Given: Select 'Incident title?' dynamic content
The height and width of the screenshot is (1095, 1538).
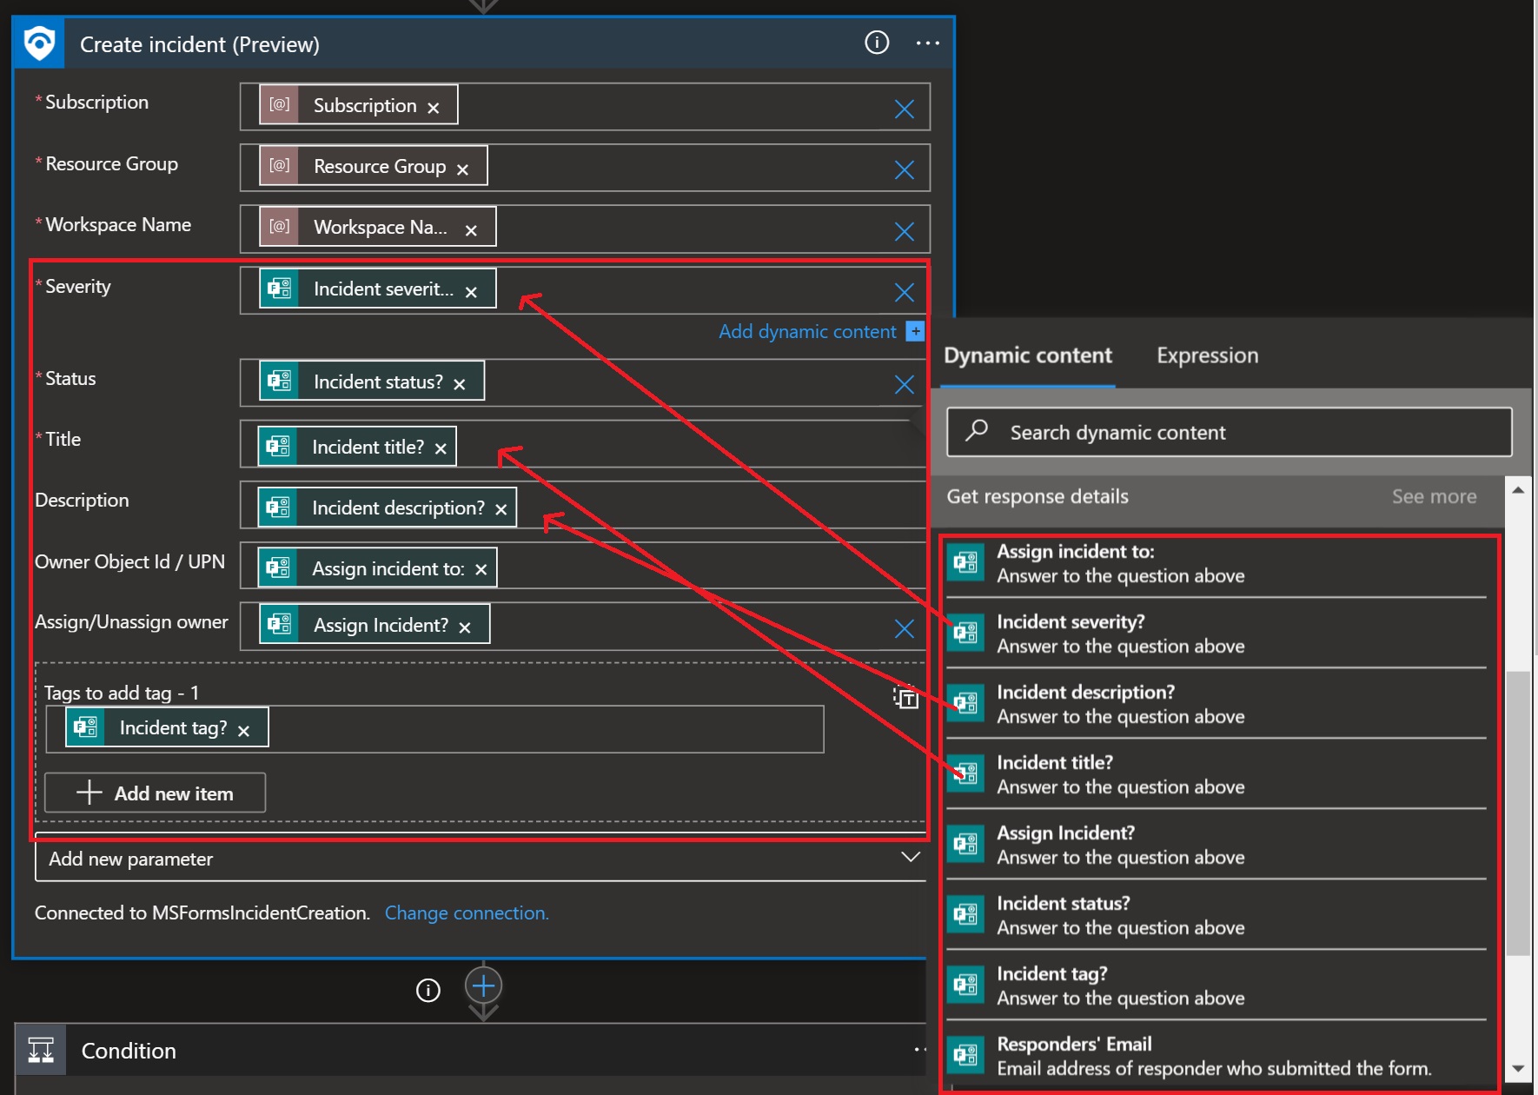Looking at the screenshot, I should [1216, 774].
